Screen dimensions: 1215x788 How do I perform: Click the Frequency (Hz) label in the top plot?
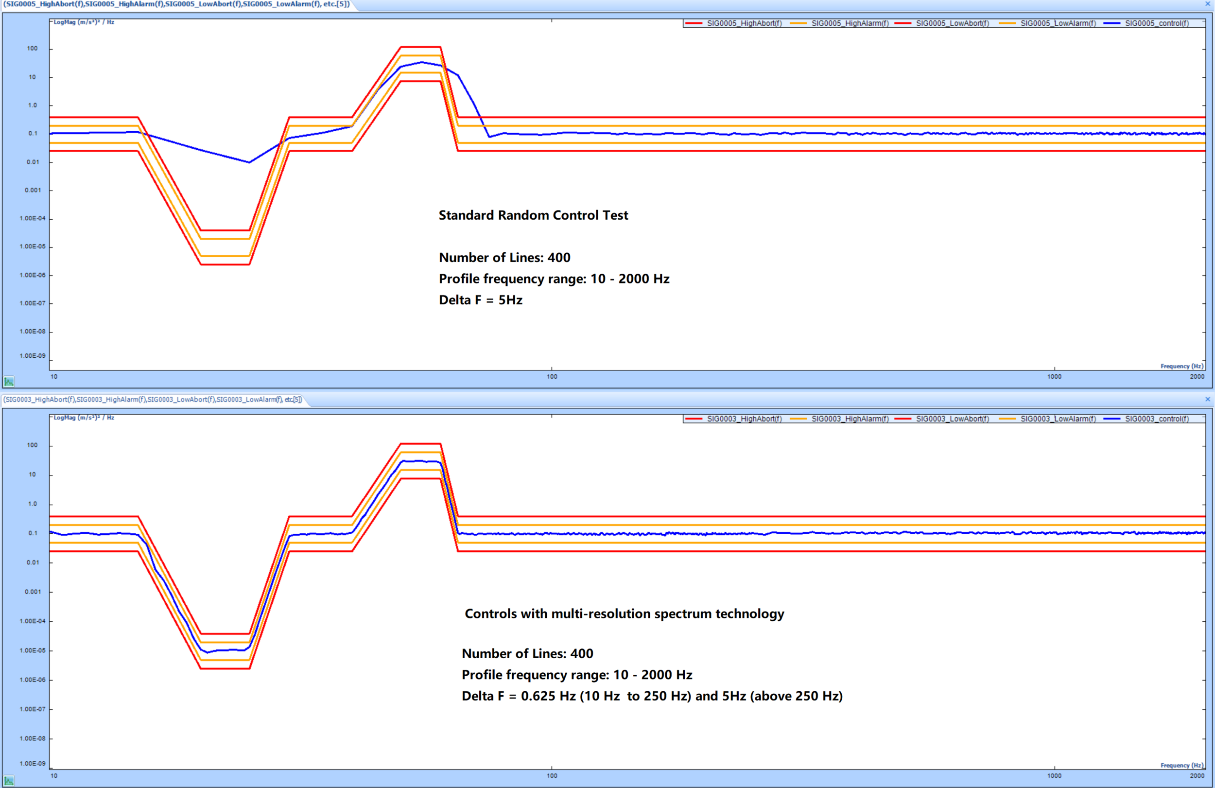[1181, 366]
